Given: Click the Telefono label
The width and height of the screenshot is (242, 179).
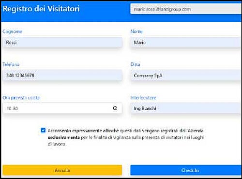Looking at the screenshot, I should 11,64.
